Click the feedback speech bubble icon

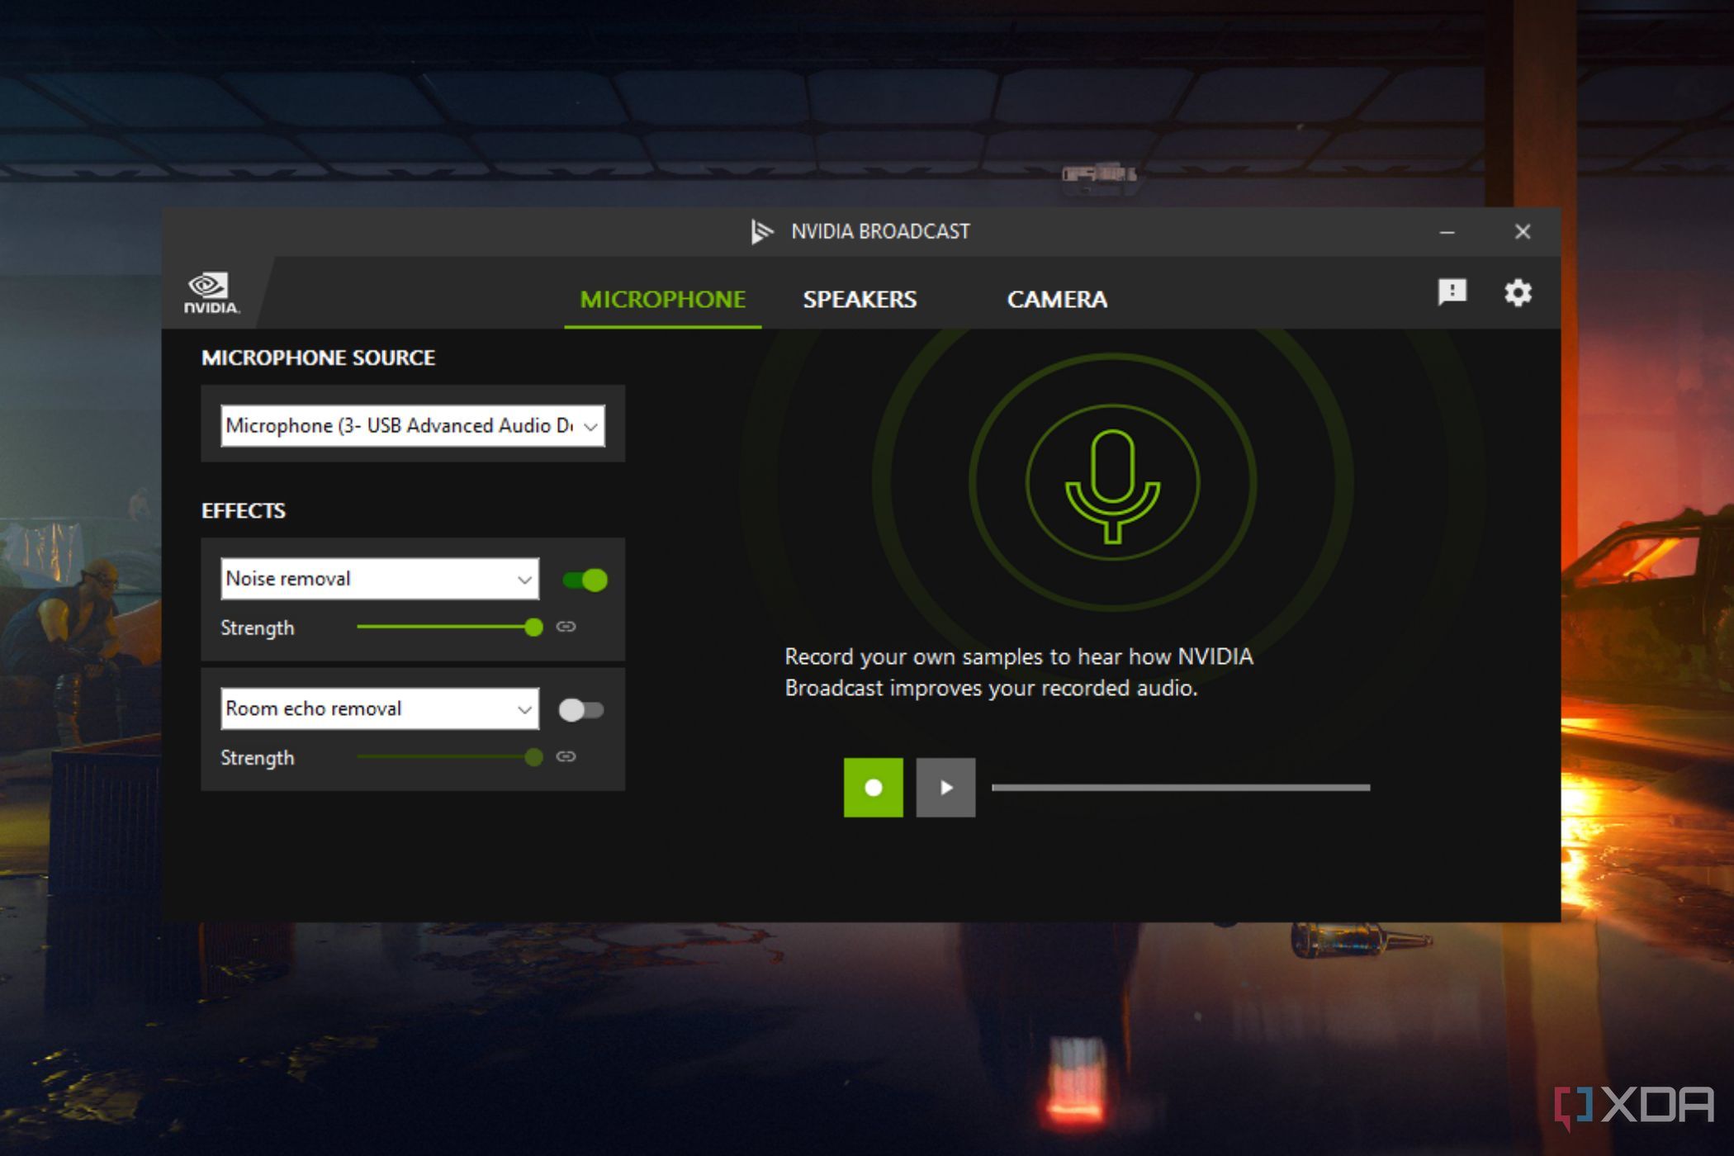point(1452,291)
